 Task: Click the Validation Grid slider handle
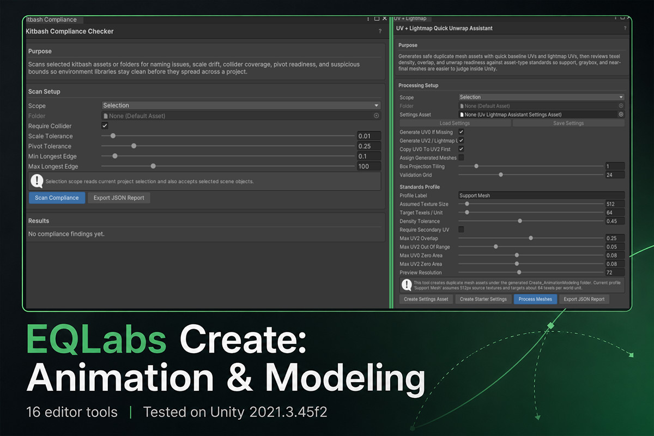point(501,175)
